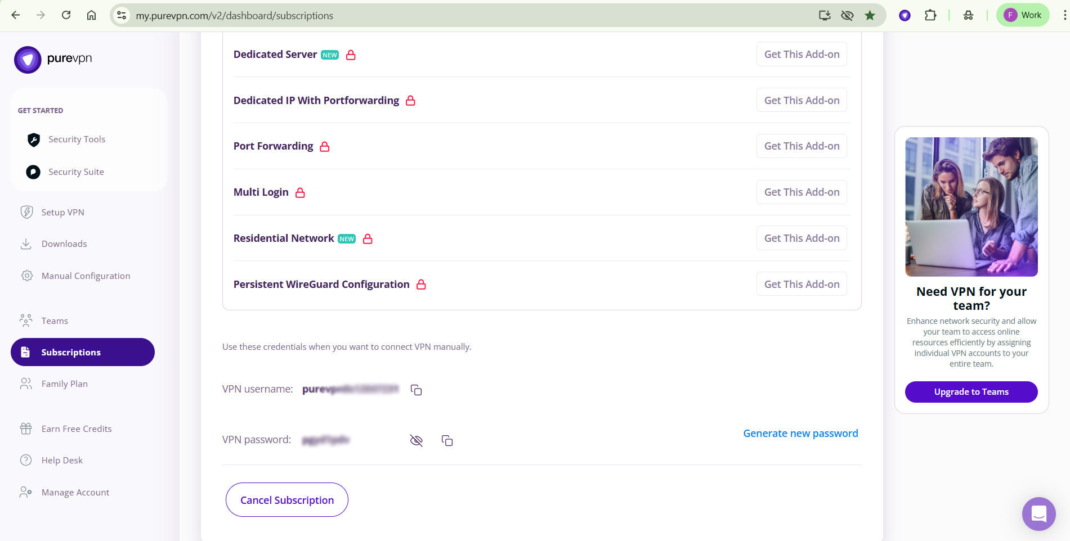The width and height of the screenshot is (1070, 541).
Task: Open Manual Configuration page
Action: click(x=86, y=276)
